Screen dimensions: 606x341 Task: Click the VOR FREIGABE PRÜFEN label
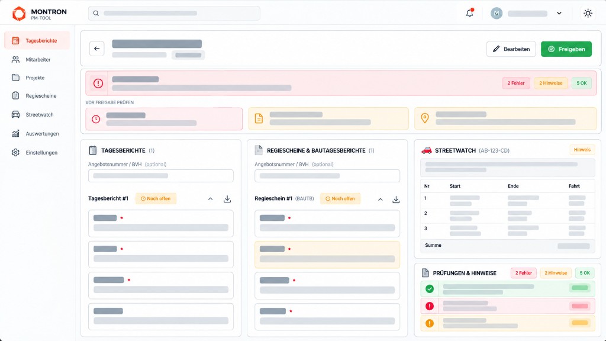(109, 102)
